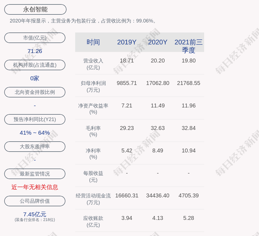Click the cash flow value 4705.39

coord(189,195)
